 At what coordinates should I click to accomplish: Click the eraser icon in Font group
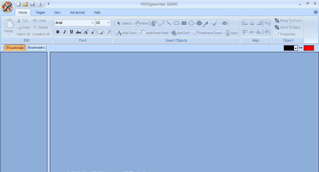tap(101, 32)
